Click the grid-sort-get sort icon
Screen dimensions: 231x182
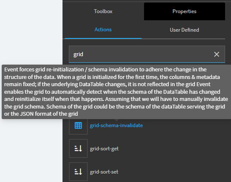coord(78,148)
